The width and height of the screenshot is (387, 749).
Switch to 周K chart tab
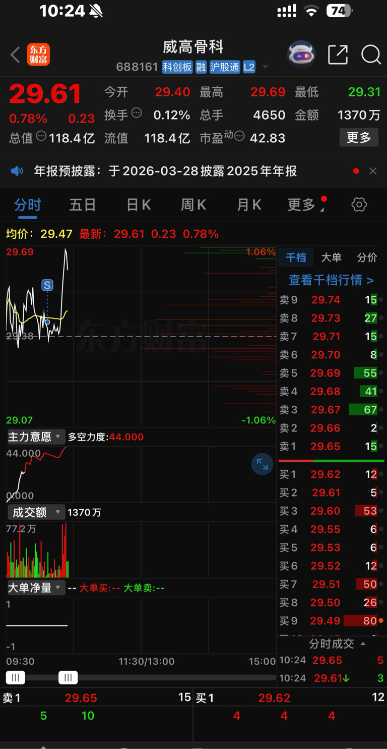(193, 205)
